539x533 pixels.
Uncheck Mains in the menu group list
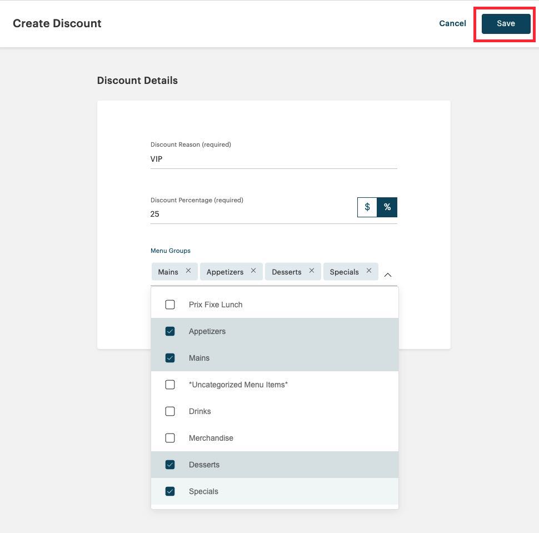click(x=170, y=358)
